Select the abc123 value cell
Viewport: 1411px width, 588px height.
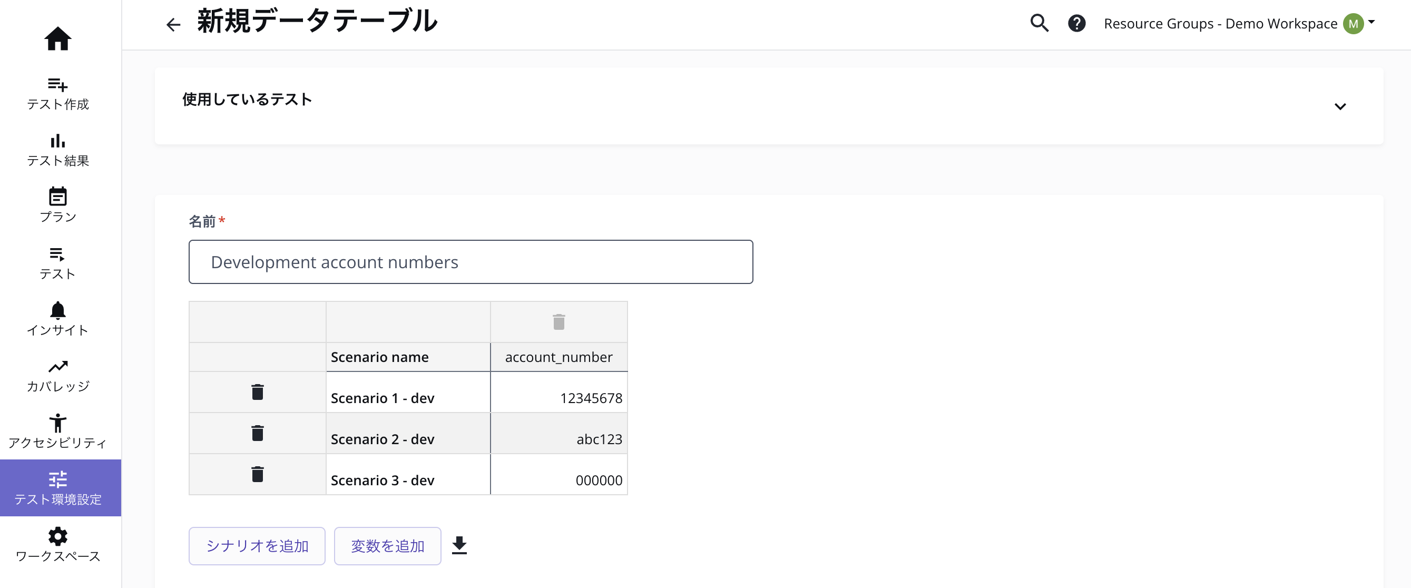(558, 434)
